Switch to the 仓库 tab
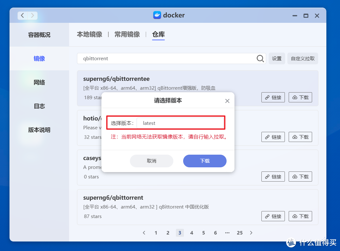The height and width of the screenshot is (251, 340). (158, 34)
